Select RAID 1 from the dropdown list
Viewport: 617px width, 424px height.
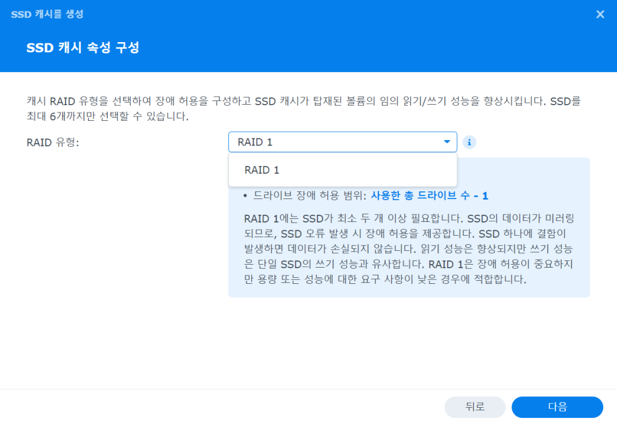pos(262,170)
